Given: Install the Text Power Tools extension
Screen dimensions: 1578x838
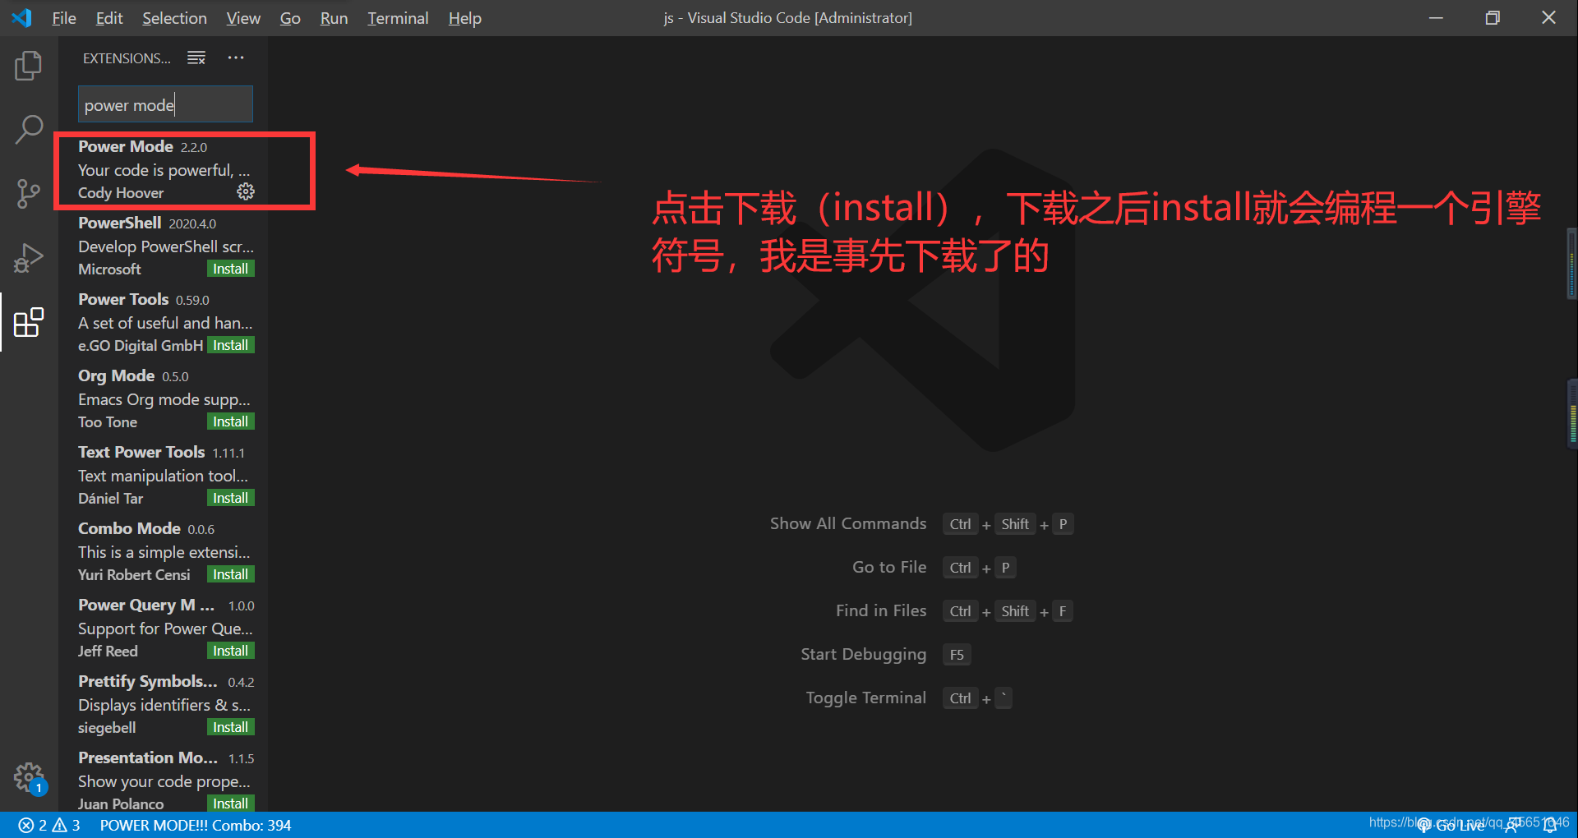Looking at the screenshot, I should [x=230, y=497].
